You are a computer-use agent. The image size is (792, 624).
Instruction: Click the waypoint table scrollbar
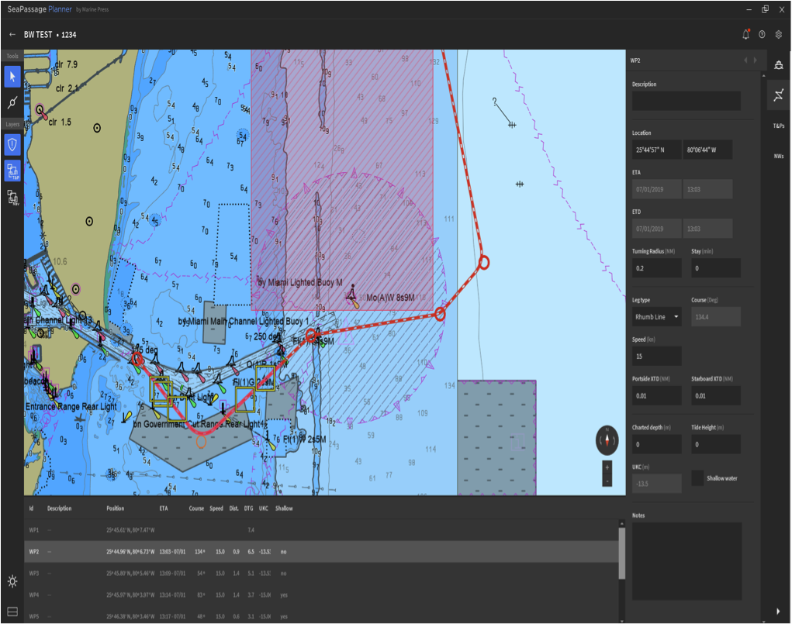coord(622,553)
